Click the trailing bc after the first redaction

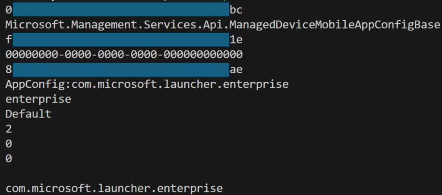[x=236, y=10]
